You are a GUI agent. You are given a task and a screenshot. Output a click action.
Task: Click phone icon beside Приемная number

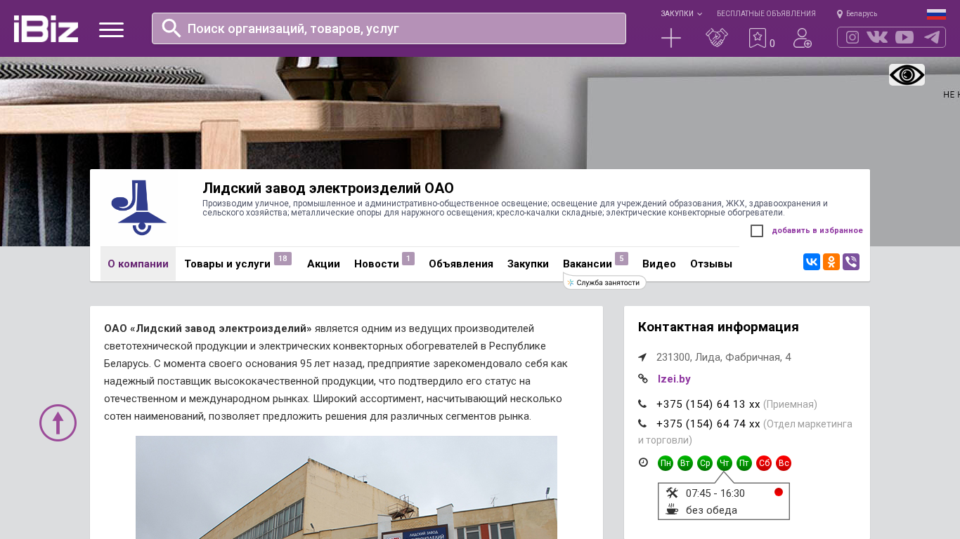pyautogui.click(x=642, y=404)
